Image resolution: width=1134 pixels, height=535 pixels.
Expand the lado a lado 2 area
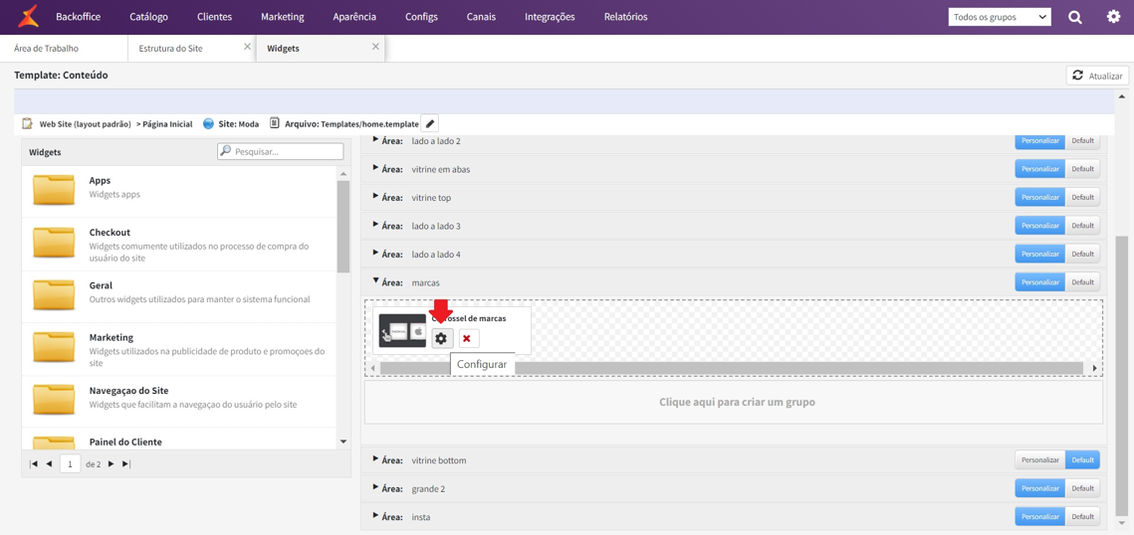pyautogui.click(x=375, y=138)
